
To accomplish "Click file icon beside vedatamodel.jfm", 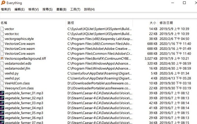I will 2,68.
